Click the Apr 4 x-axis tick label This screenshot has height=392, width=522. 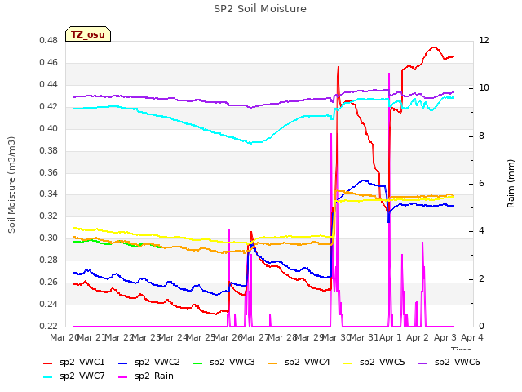(472, 337)
